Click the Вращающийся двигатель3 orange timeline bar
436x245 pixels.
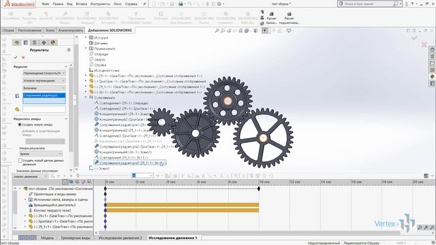pyautogui.click(x=182, y=205)
